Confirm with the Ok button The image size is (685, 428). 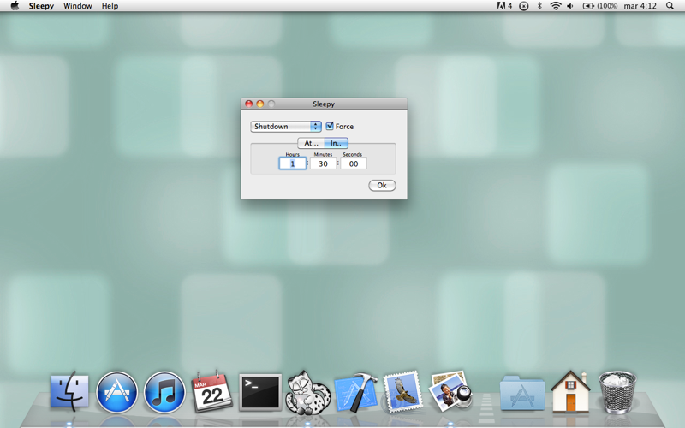coord(382,185)
